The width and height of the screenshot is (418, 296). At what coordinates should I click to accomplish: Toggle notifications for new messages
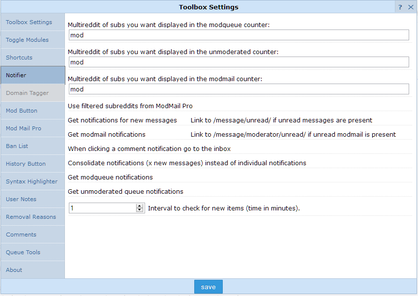122,120
